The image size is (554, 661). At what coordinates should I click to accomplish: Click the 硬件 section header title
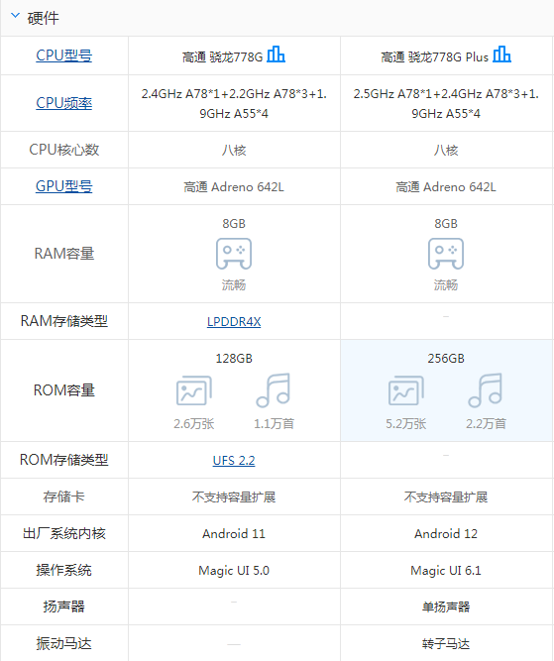tap(43, 18)
